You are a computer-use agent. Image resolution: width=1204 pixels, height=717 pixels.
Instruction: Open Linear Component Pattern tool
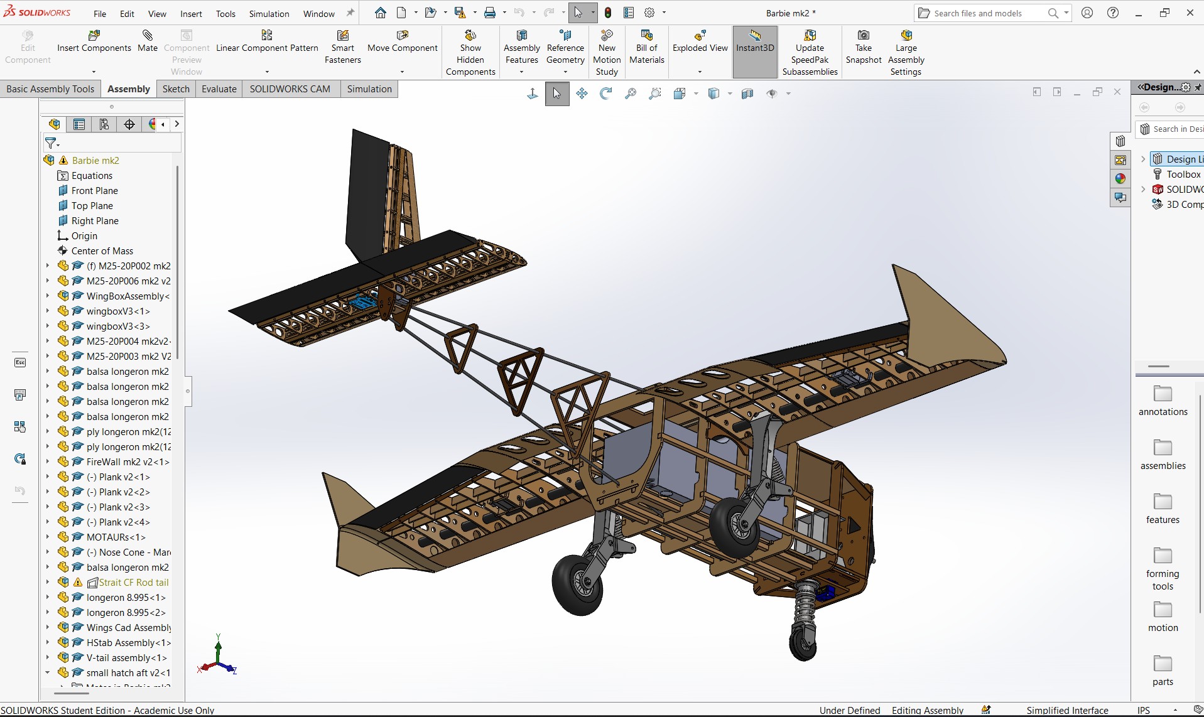pyautogui.click(x=267, y=41)
